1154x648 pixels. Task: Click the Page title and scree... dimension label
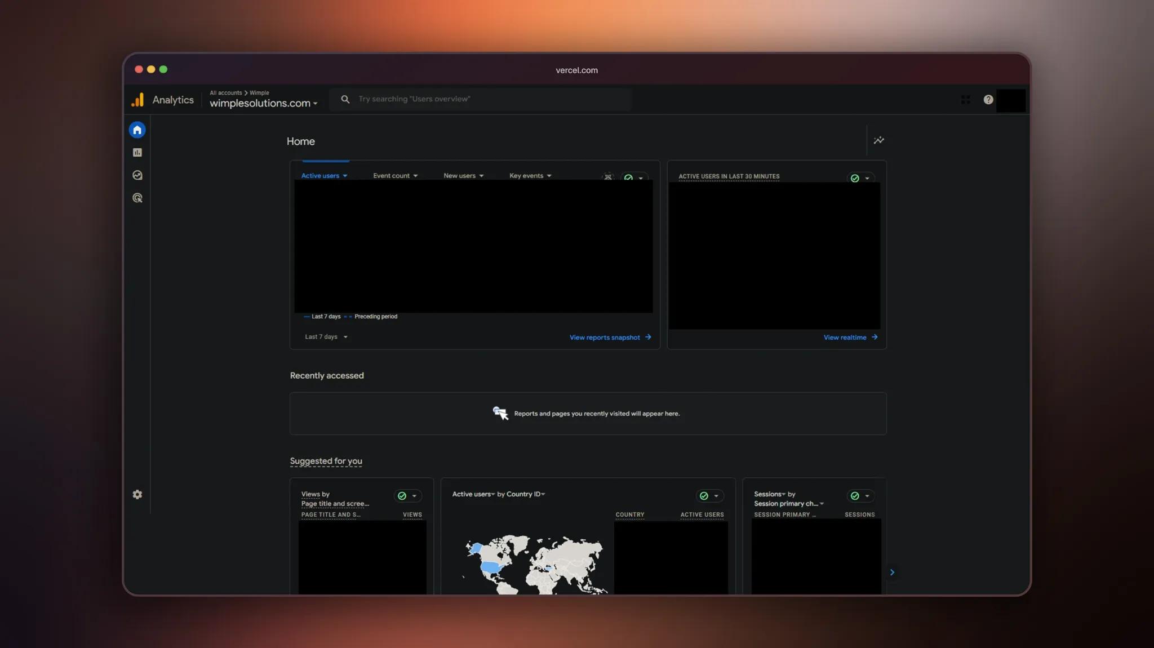click(x=335, y=504)
